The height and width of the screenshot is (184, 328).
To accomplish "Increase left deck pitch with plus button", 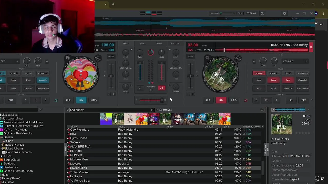I will pyautogui.click(x=113, y=94).
